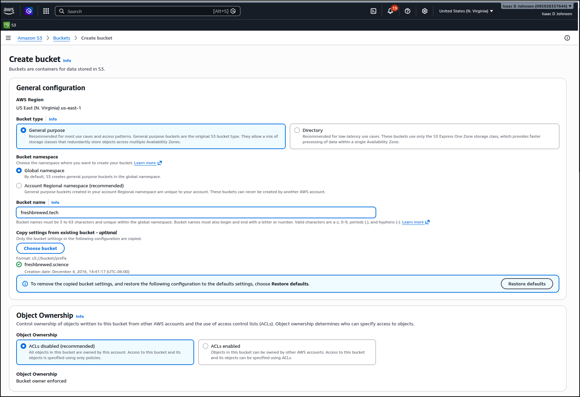Click the 'Creation date: December 4, 2016' text
This screenshot has height=397, width=580.
[77, 272]
